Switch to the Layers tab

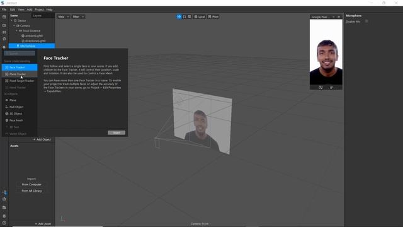[37, 16]
